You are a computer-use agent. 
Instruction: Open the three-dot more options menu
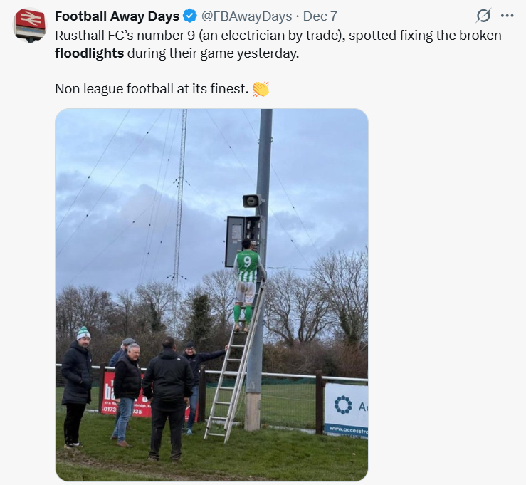tap(507, 16)
